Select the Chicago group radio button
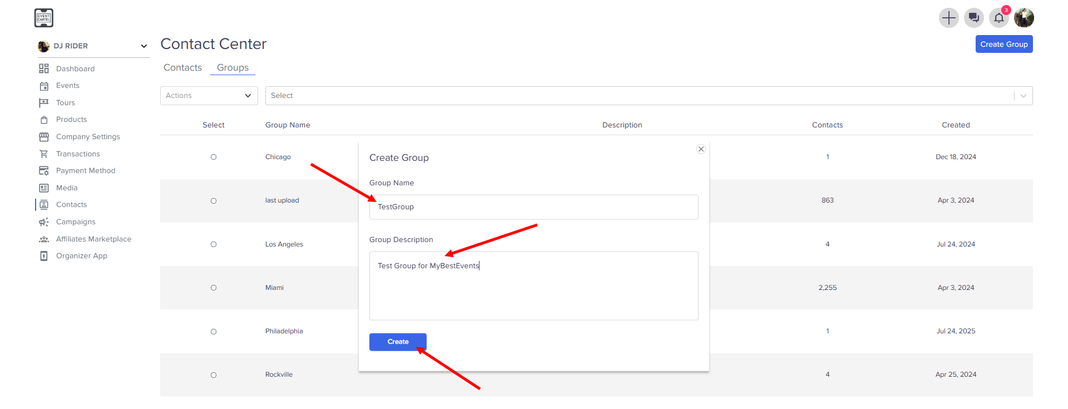Viewport: 1068px width, 409px height. click(214, 157)
